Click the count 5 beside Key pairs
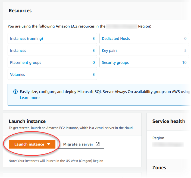Viewport: 191px width, 178px height. [185, 50]
